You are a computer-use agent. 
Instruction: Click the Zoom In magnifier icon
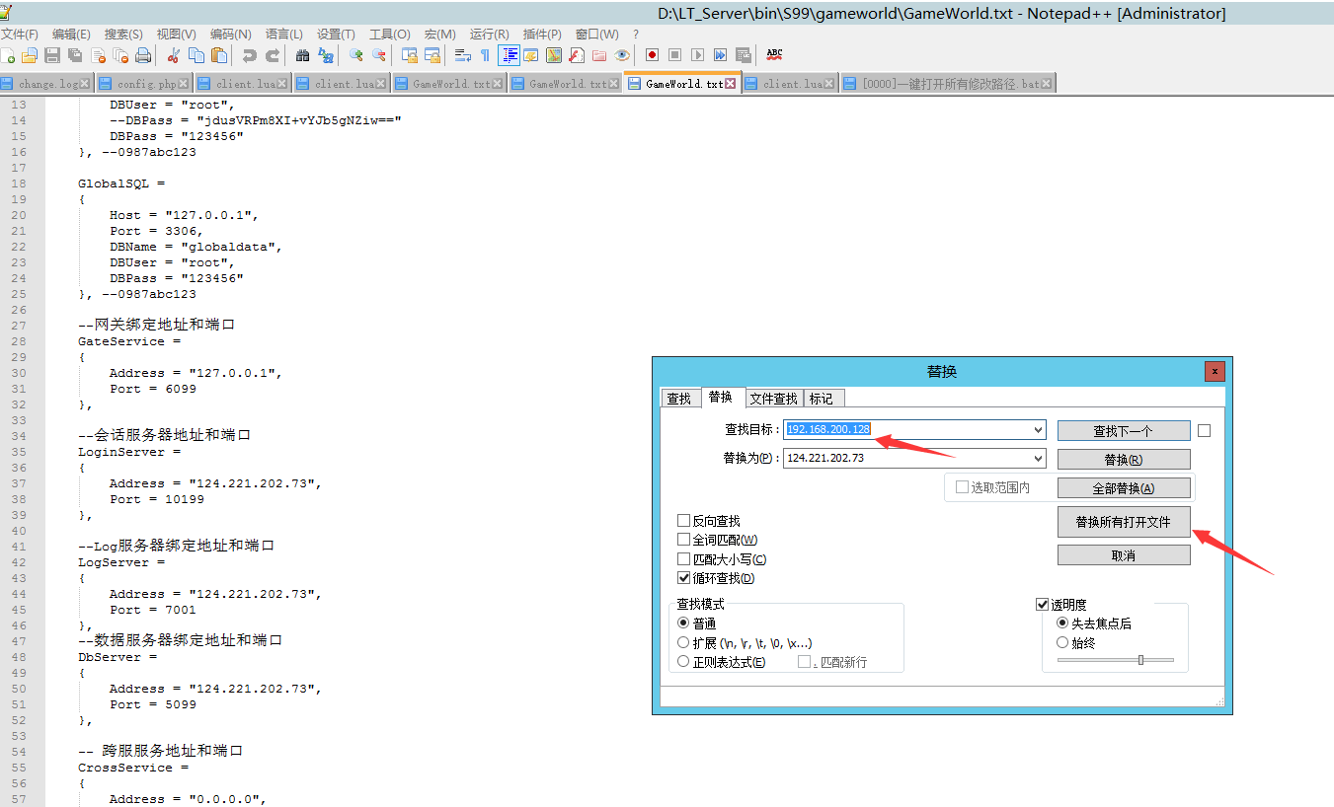[355, 55]
